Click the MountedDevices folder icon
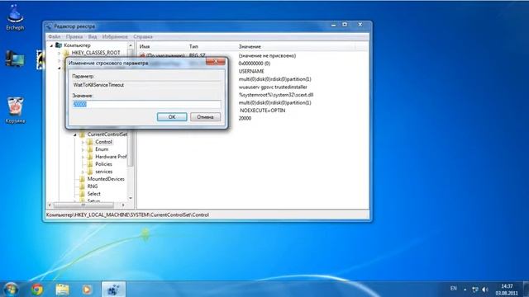529x297 pixels. click(82, 179)
